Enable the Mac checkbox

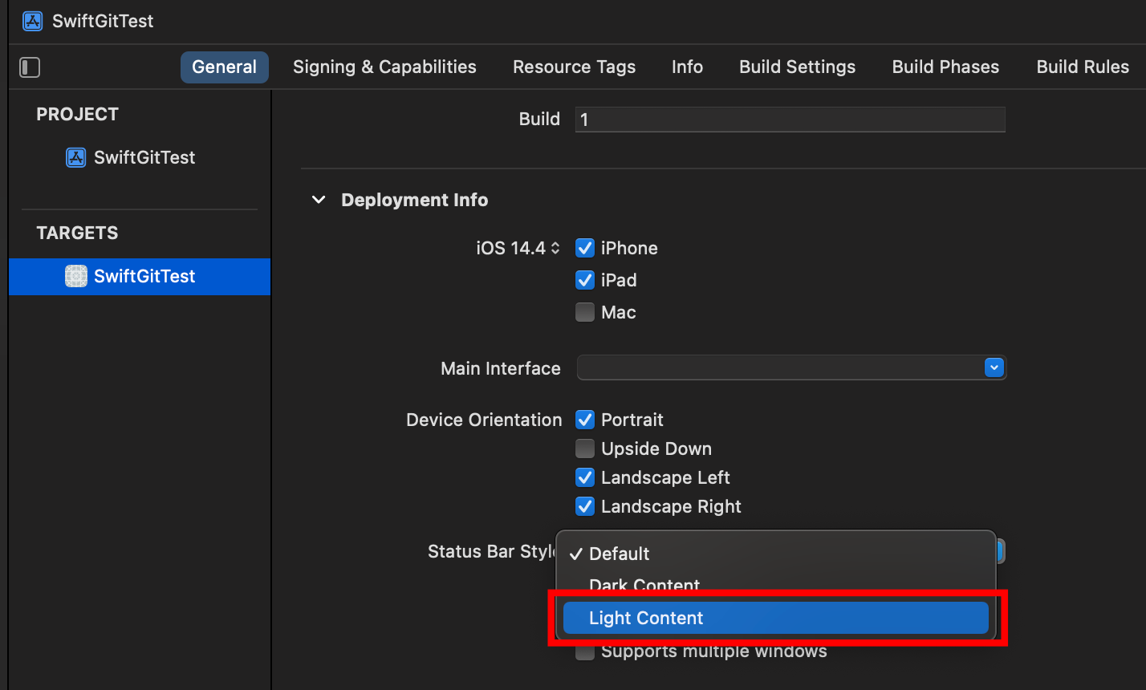[x=585, y=313]
